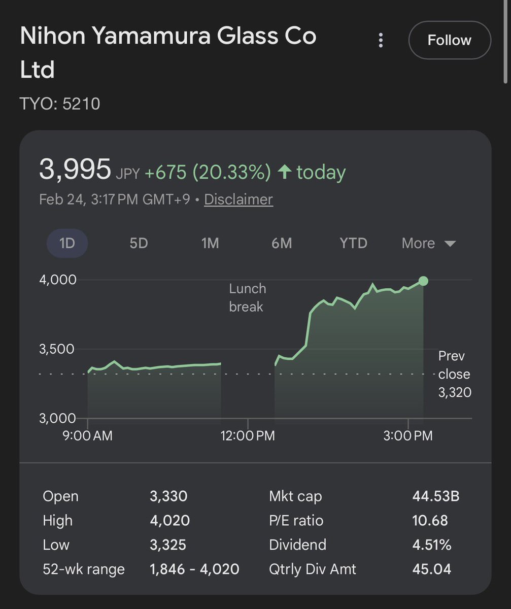The height and width of the screenshot is (609, 511).
Task: Click the 9:00 AM axis label
Action: pos(87,436)
